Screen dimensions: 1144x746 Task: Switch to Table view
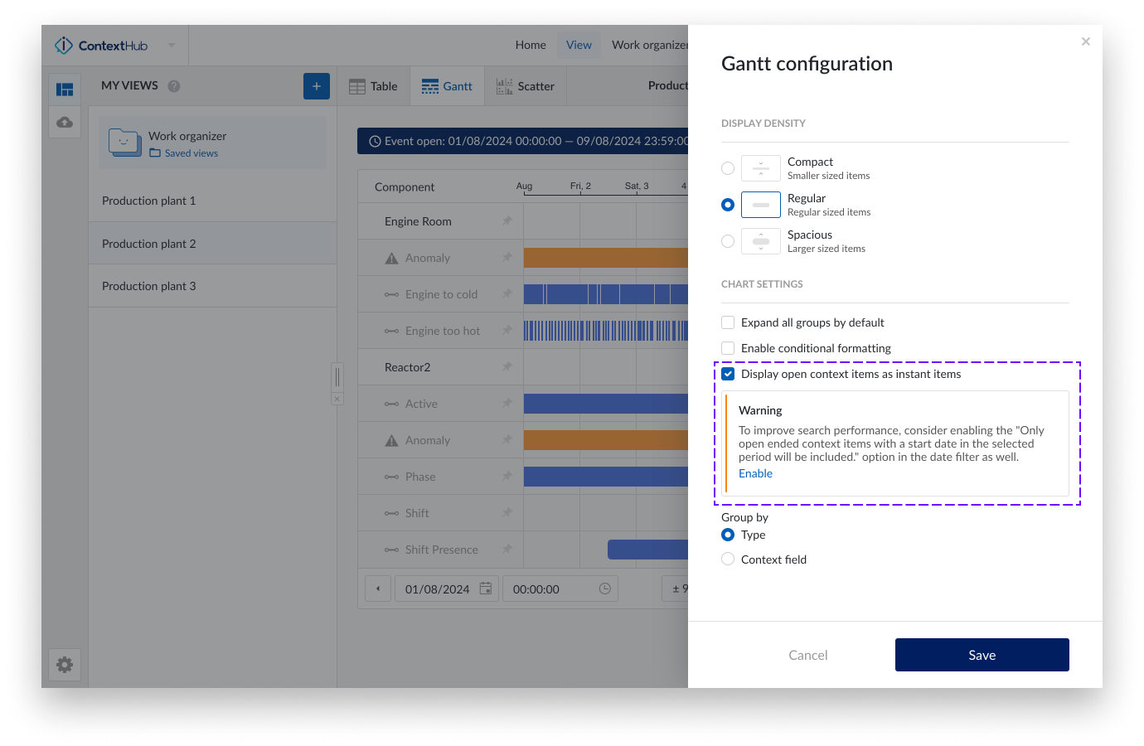[373, 85]
